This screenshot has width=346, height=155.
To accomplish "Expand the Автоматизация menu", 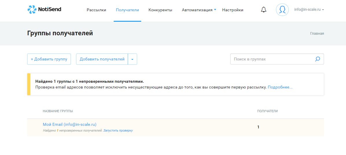I will click(199, 10).
